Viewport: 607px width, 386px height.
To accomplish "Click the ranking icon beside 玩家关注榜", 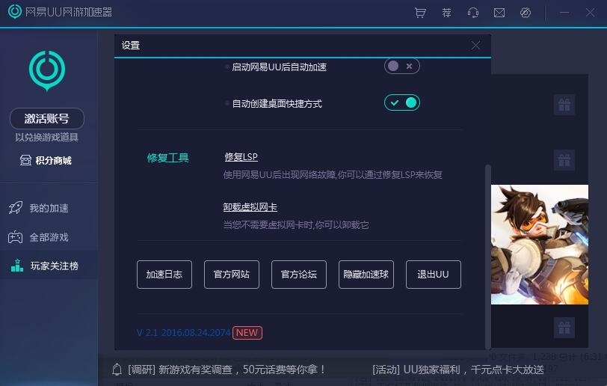I will coord(16,266).
